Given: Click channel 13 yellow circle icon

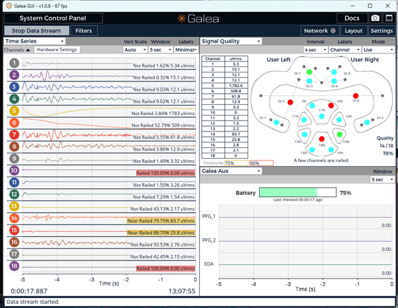Looking at the screenshot, I should (x=14, y=206).
